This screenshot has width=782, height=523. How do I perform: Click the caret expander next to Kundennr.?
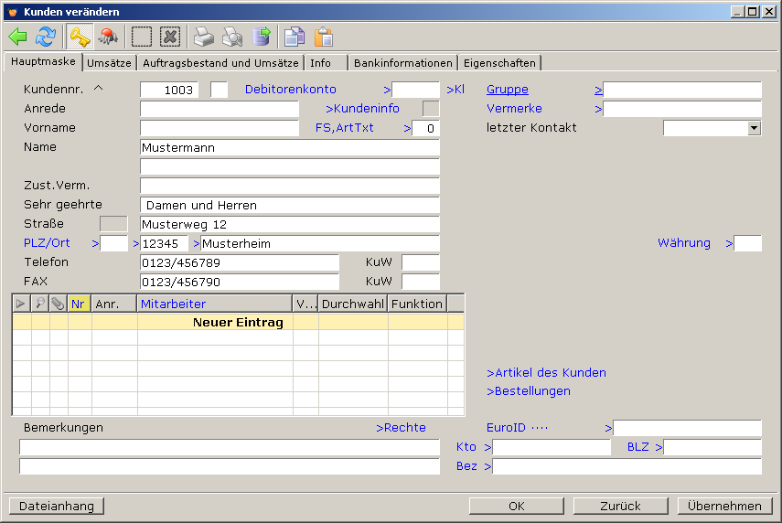click(100, 89)
